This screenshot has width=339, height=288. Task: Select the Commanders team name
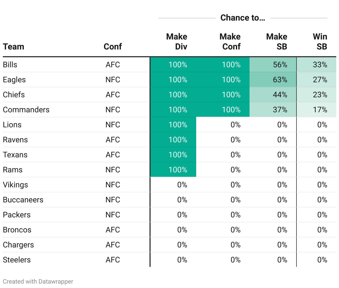pos(26,110)
